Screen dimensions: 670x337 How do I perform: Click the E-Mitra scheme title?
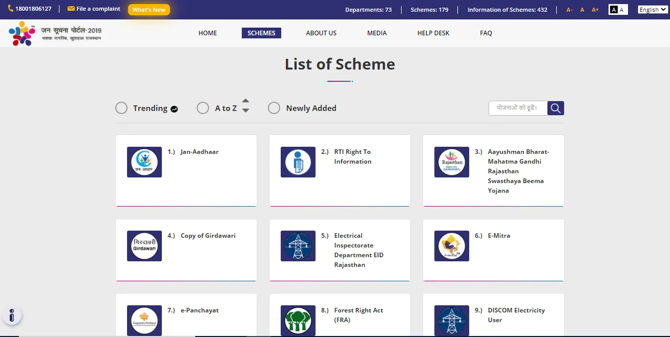click(x=499, y=236)
